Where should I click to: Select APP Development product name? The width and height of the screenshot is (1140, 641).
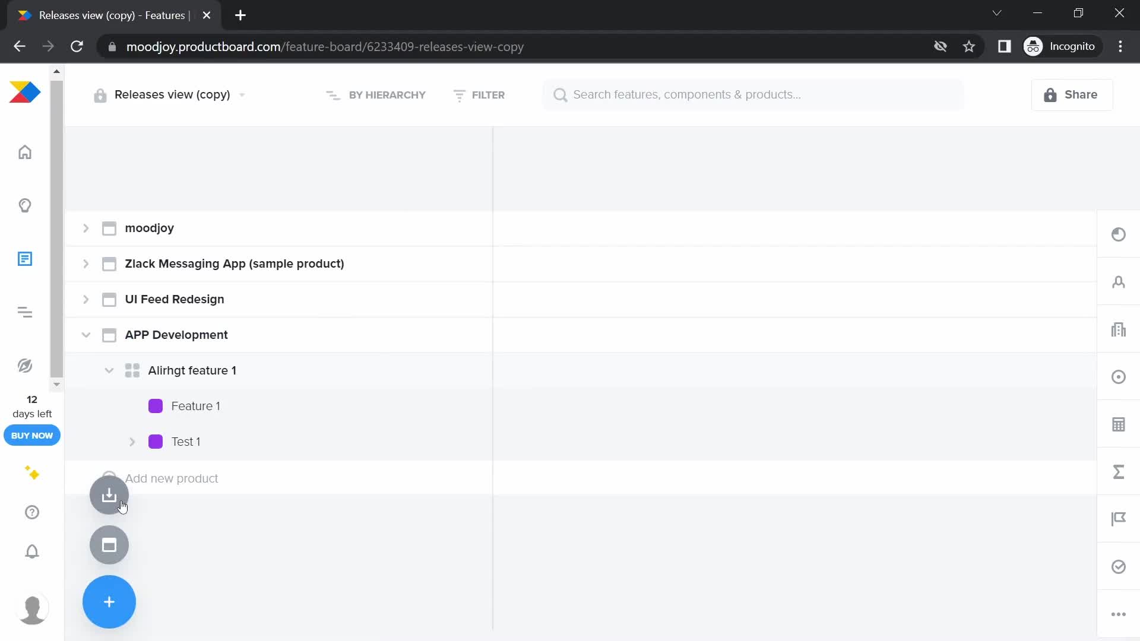pos(176,335)
